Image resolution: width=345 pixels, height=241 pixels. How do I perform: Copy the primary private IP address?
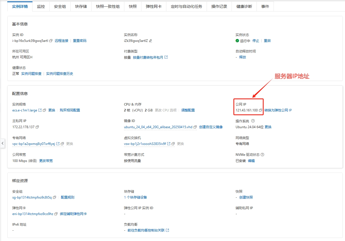(x=37, y=127)
